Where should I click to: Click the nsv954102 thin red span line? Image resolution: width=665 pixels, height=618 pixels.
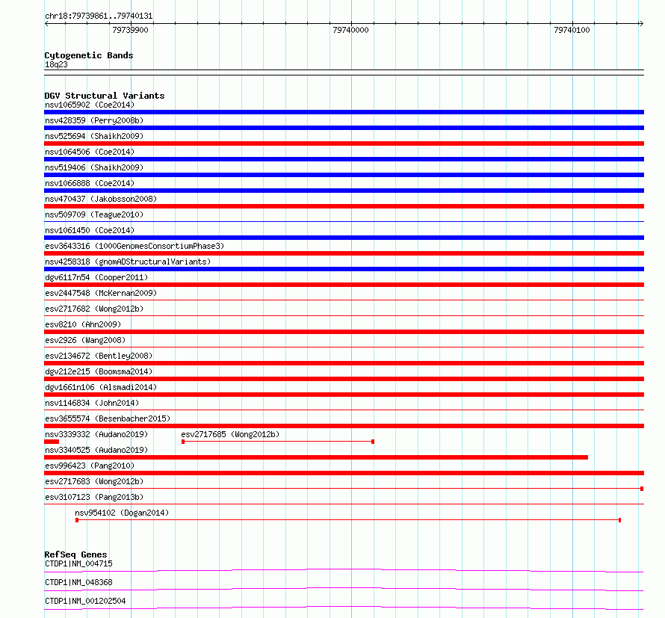348,520
